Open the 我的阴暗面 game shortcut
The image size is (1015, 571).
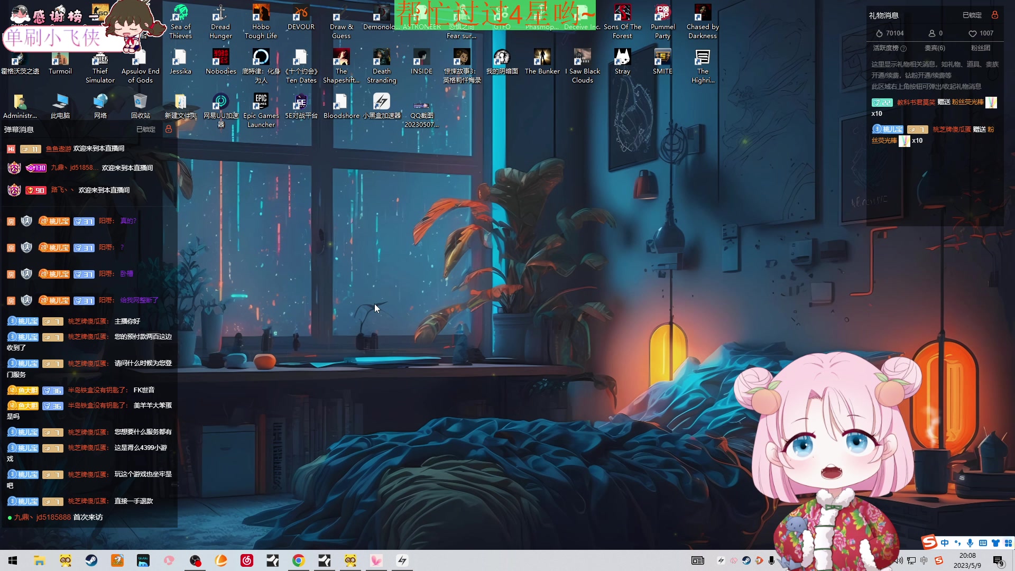pos(502,62)
